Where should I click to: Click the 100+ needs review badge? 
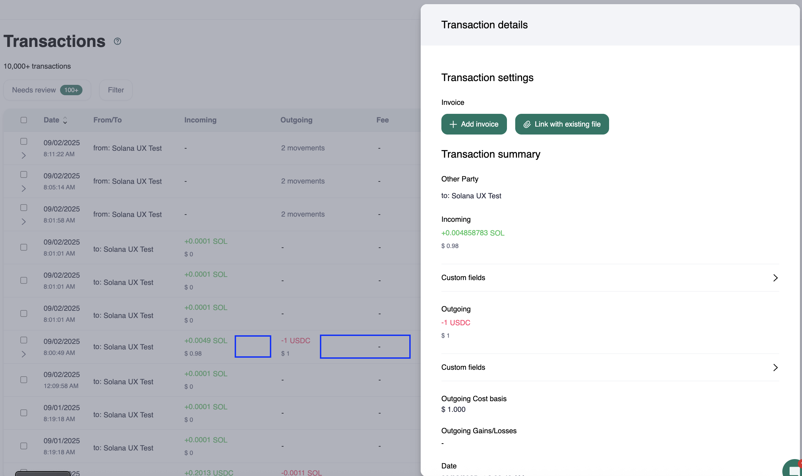[x=71, y=90]
